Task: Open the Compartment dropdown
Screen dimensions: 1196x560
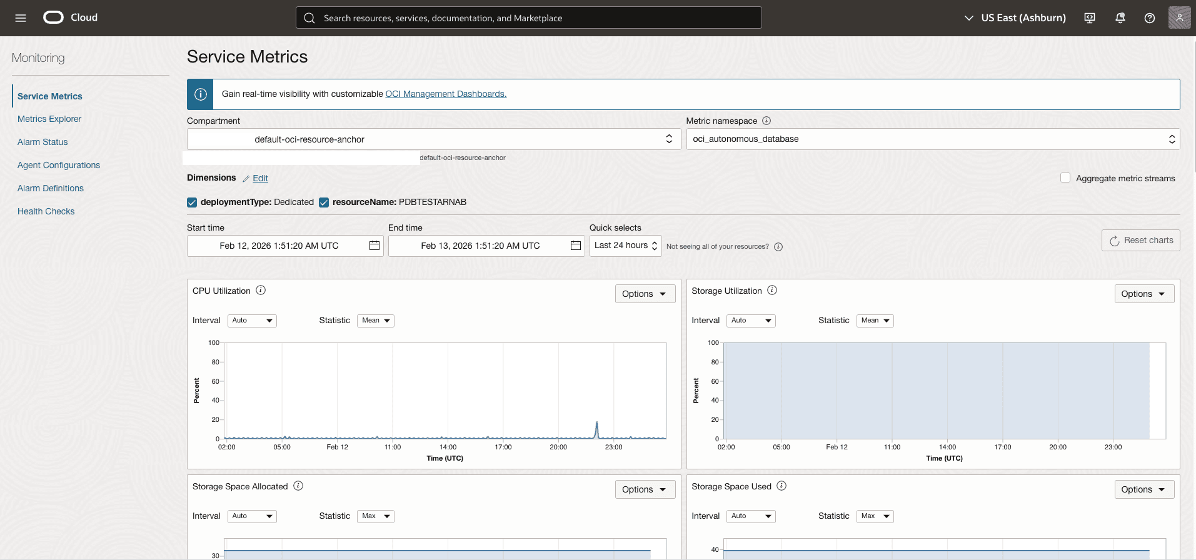Action: (434, 139)
